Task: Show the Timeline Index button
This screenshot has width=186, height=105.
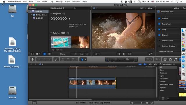Action: click(x=35, y=103)
